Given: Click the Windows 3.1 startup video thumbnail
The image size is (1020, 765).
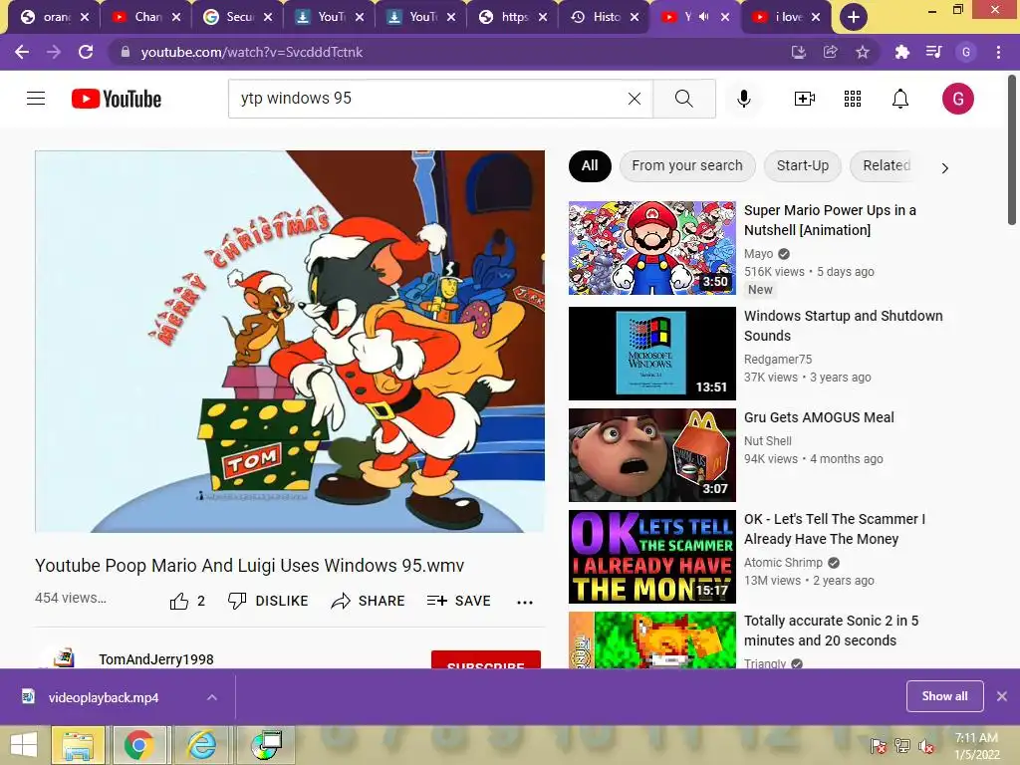Looking at the screenshot, I should coord(652,354).
